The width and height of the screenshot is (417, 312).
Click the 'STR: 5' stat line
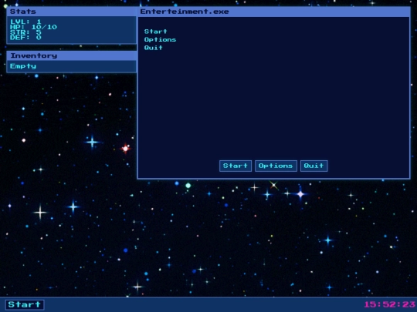pos(25,32)
